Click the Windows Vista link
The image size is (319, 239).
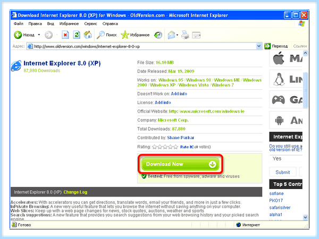194,85
